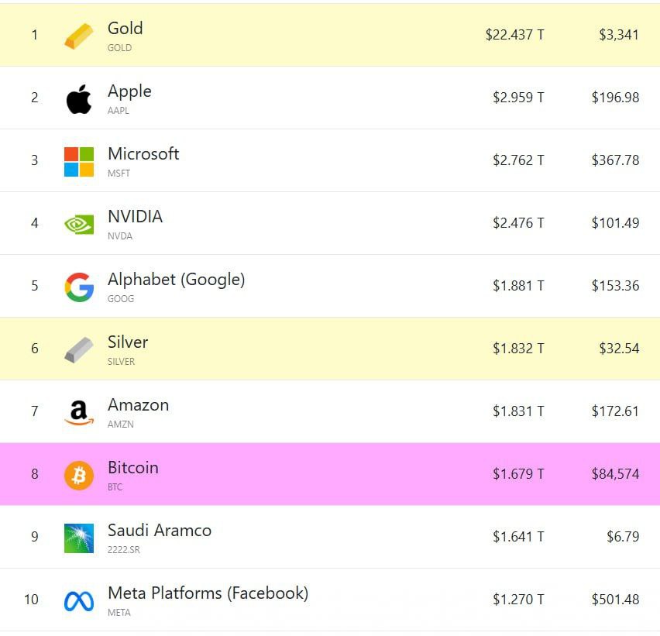The height and width of the screenshot is (636, 660).
Task: Click Bitcoin market cap $1.679 T
Action: (x=518, y=473)
